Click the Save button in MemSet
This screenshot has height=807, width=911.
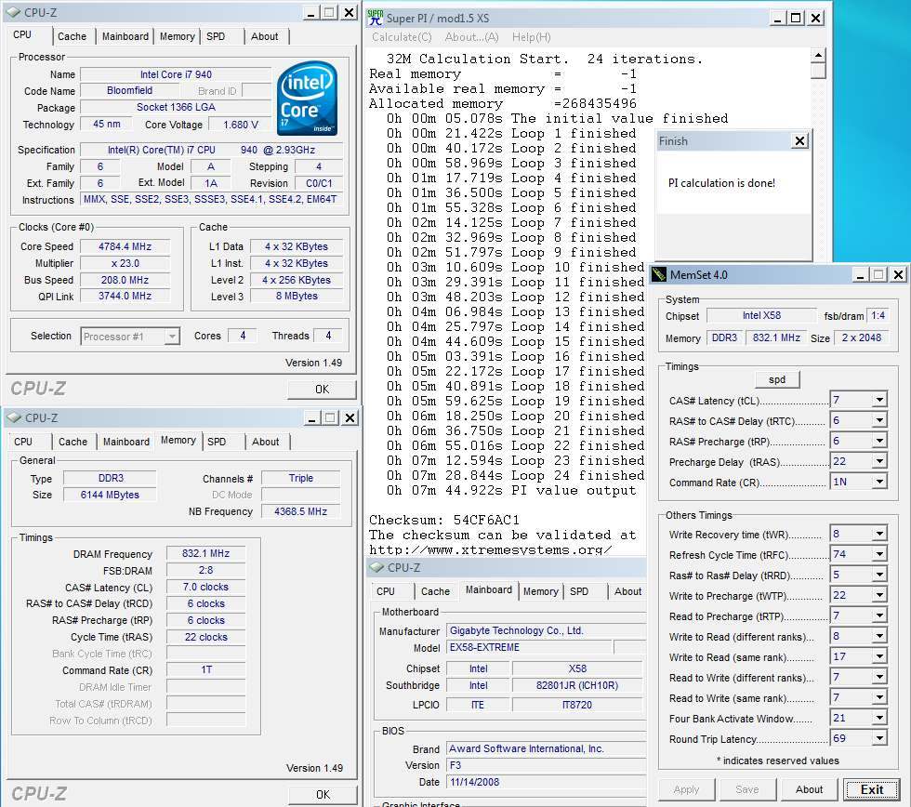click(x=747, y=789)
